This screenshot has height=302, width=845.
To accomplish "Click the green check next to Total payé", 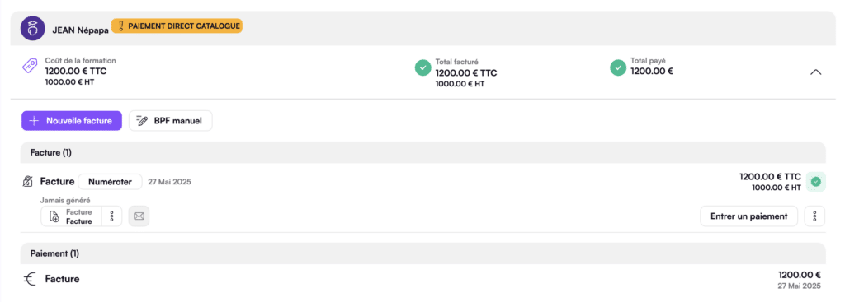I will point(617,67).
